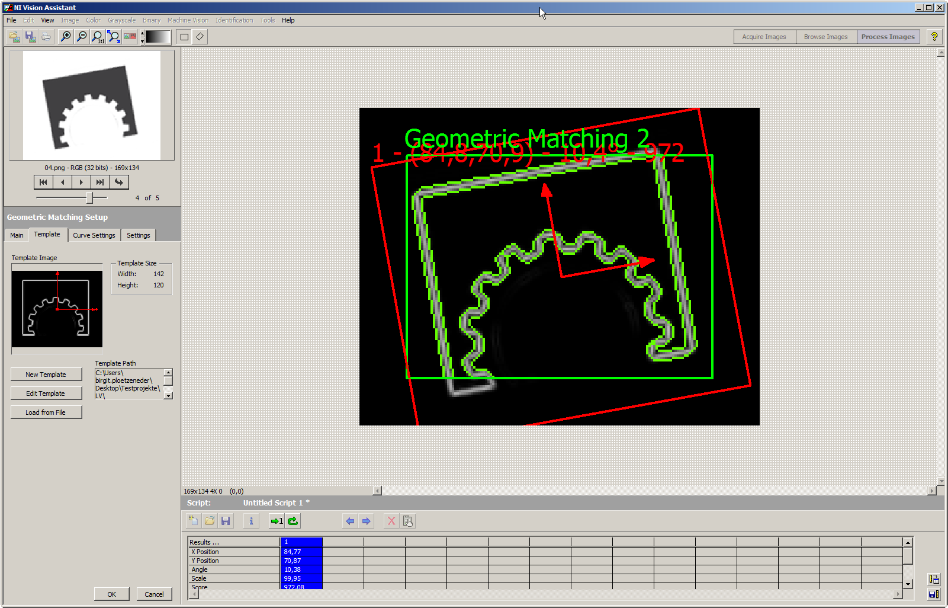This screenshot has width=948, height=608.
Task: Click the cycle-through-images return arrow button
Action: pyautogui.click(x=119, y=182)
